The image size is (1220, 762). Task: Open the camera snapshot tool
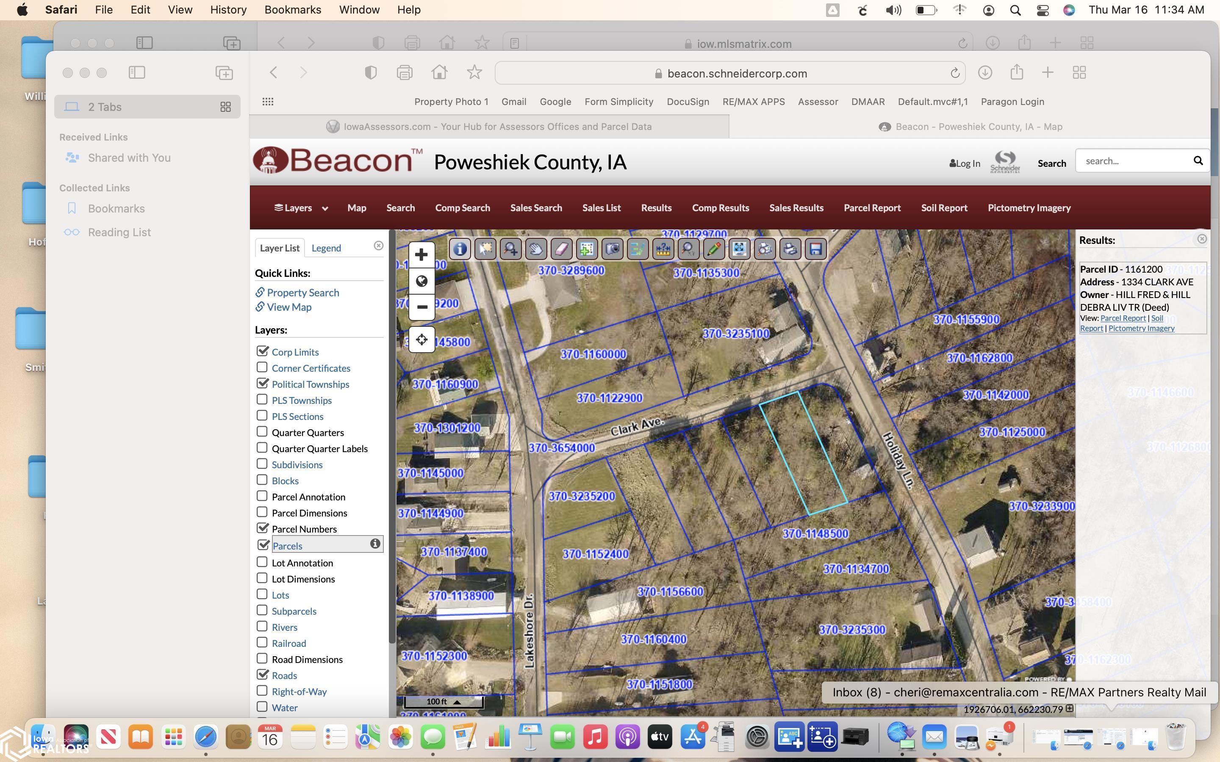(613, 249)
